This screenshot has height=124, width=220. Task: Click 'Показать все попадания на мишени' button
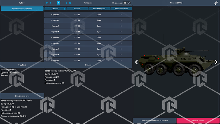(154, 121)
